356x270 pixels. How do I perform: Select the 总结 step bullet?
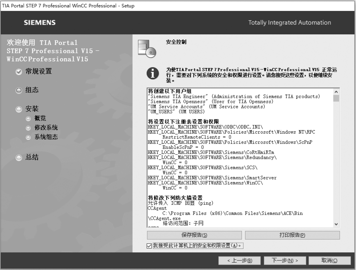[x=19, y=158]
